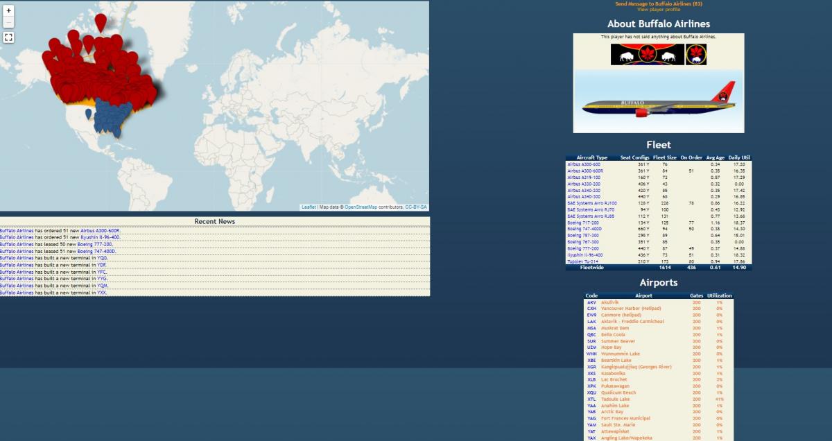The width and height of the screenshot is (832, 441).
Task: Click the SUR airport code
Action: [591, 341]
